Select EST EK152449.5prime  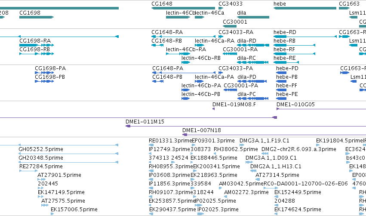pyautogui.click(x=276, y=197)
